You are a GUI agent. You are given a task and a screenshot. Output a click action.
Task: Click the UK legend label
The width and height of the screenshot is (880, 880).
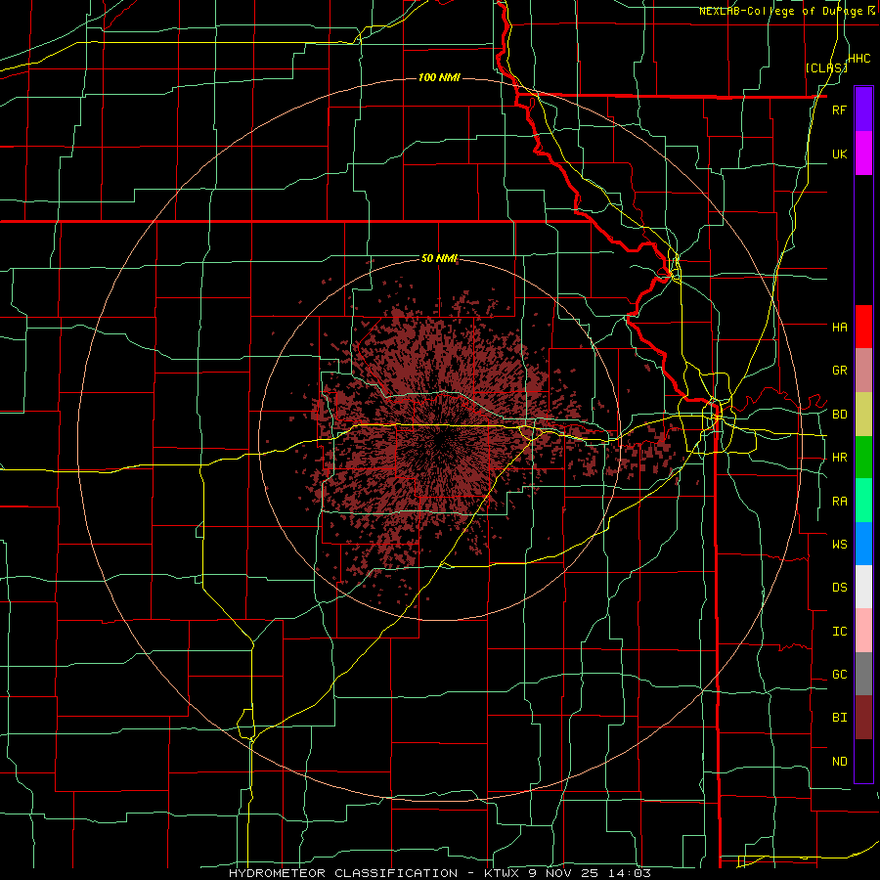[839, 154]
